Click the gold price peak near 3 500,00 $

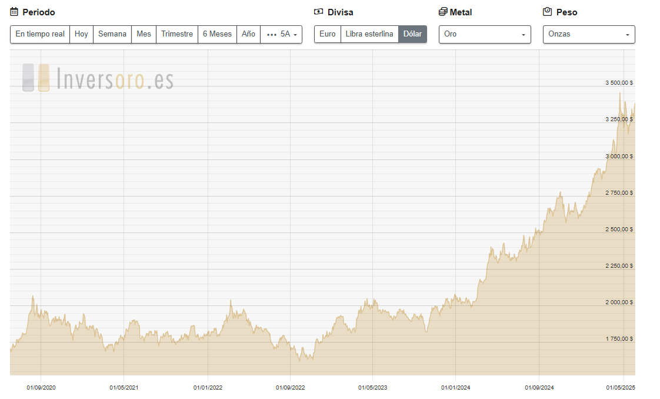[x=619, y=94]
